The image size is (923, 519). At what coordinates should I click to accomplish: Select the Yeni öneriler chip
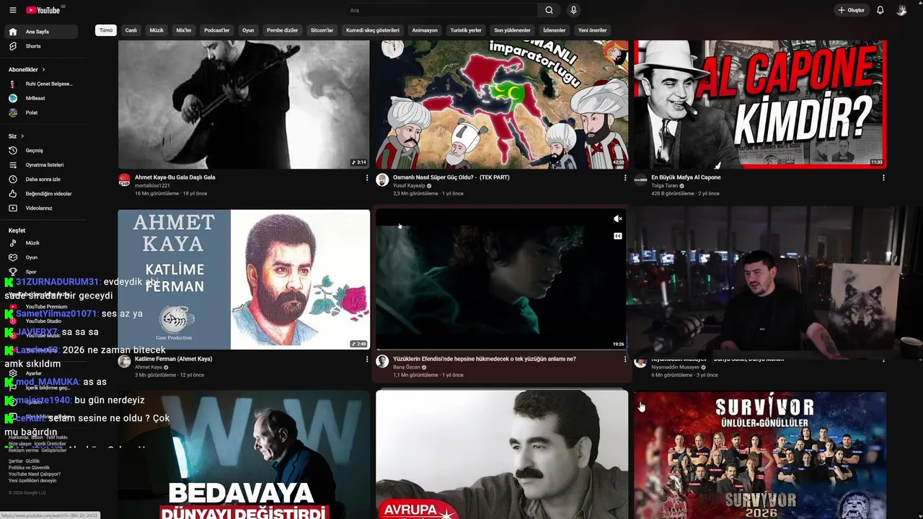pyautogui.click(x=592, y=30)
